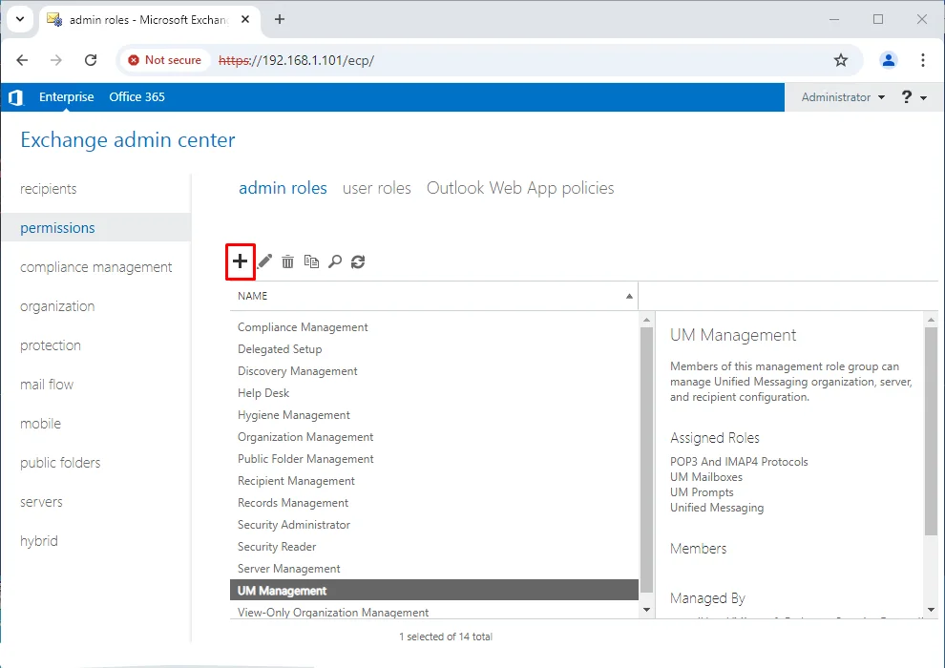Select the Records Management role group

tap(434, 503)
